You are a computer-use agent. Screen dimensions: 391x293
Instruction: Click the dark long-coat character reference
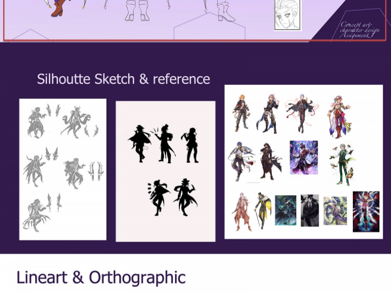coord(267,161)
